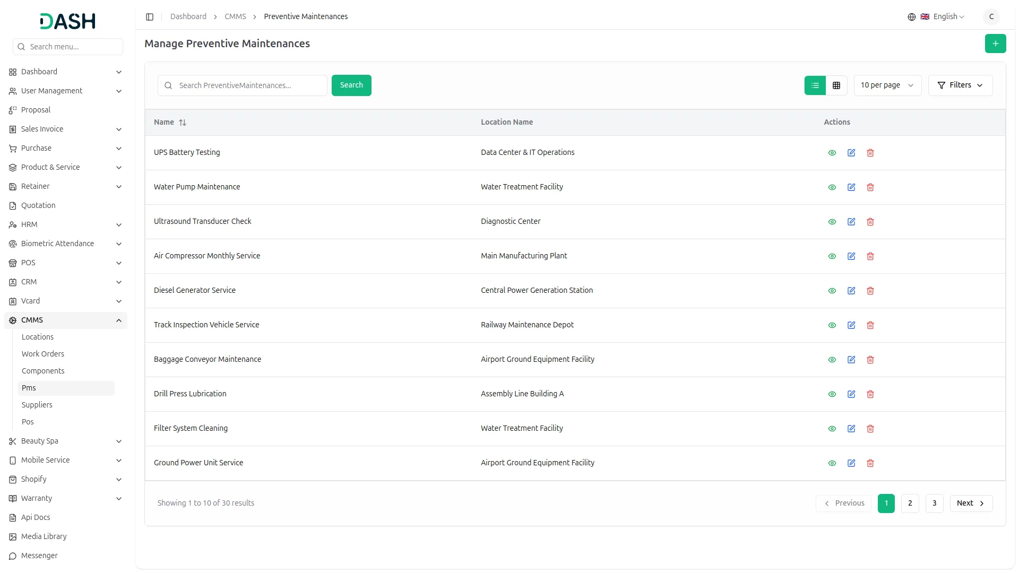This screenshot has height=573, width=1019.
Task: Toggle the sidebar collapse icon
Action: [150, 17]
